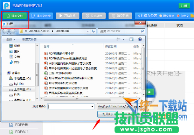Sort by the 名称 column header
The width and height of the screenshot is (194, 135).
click(47, 47)
